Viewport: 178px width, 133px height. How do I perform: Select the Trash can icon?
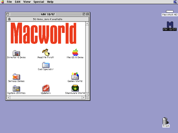coord(165,121)
